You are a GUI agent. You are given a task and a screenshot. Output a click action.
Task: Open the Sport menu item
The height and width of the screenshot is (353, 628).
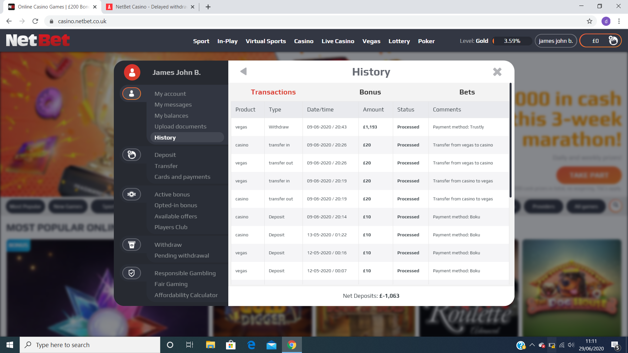(201, 41)
